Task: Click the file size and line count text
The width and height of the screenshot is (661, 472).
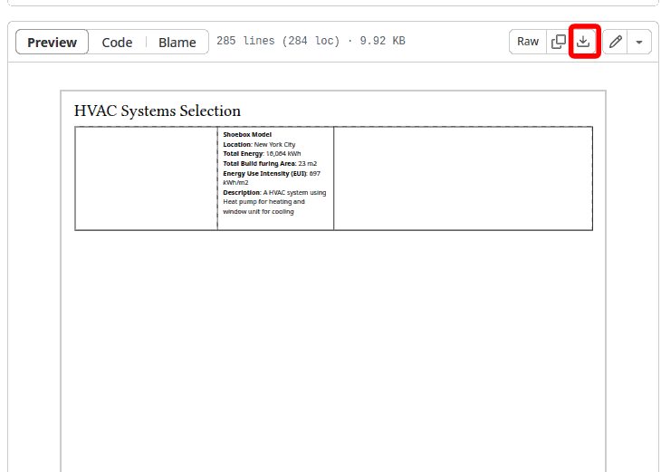Action: [x=311, y=42]
